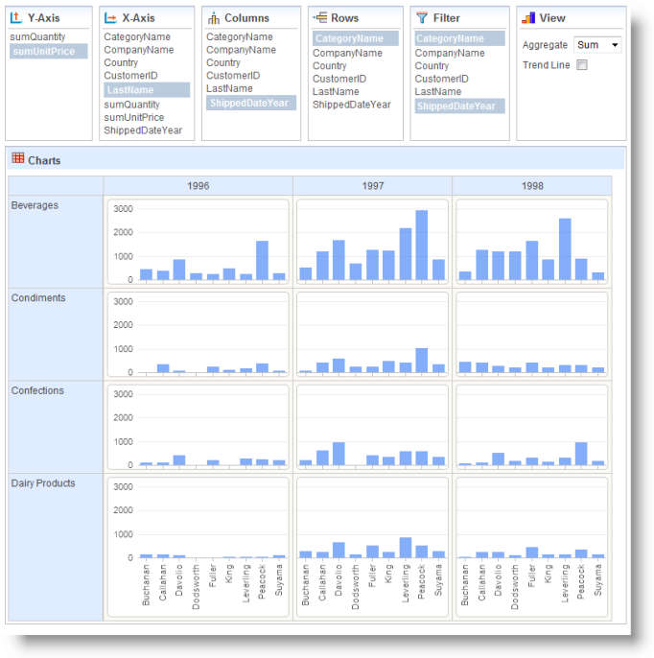Select CustomerID in Columns list
The image size is (654, 658).
[x=233, y=76]
